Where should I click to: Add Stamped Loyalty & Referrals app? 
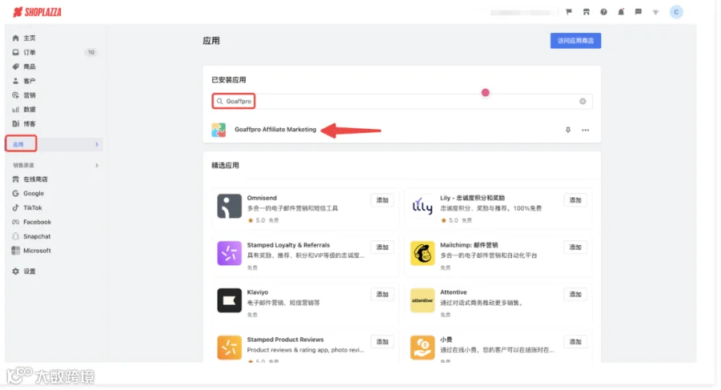tap(382, 247)
